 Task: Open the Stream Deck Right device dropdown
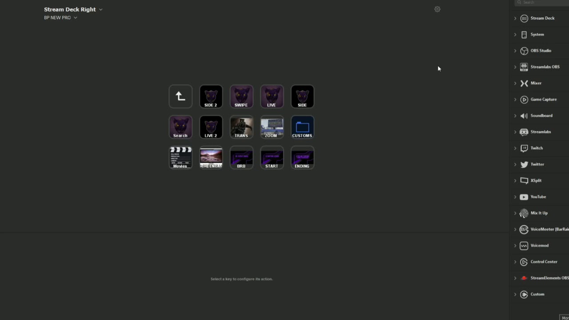(73, 9)
